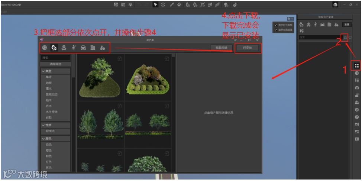Click the home building icon in title bar

tap(335, 4)
